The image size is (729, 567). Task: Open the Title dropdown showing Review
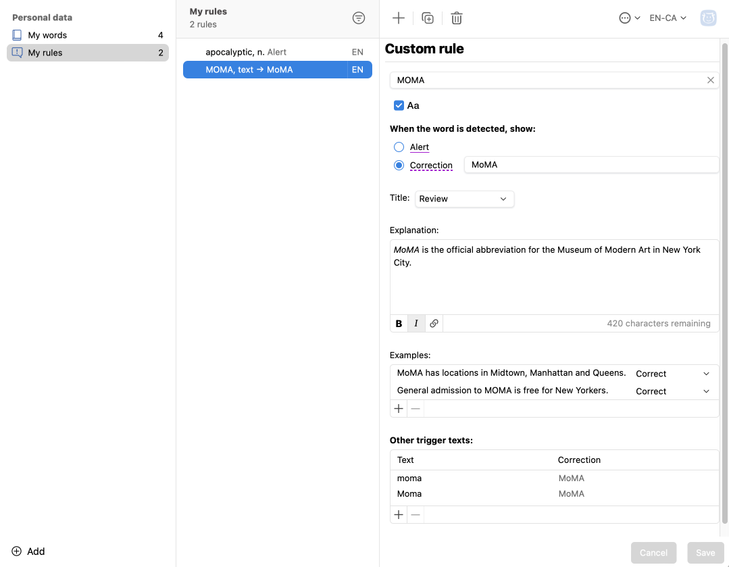[464, 199]
